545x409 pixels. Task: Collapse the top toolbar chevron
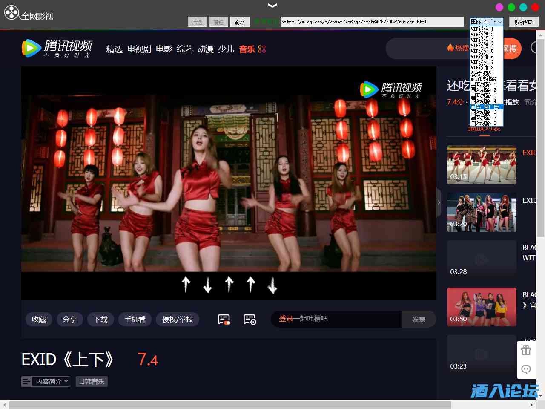pos(272,6)
